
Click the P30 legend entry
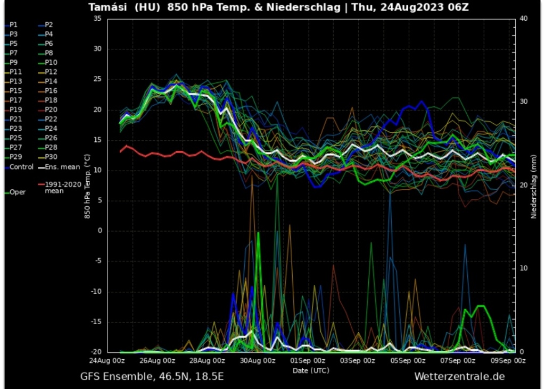point(51,157)
